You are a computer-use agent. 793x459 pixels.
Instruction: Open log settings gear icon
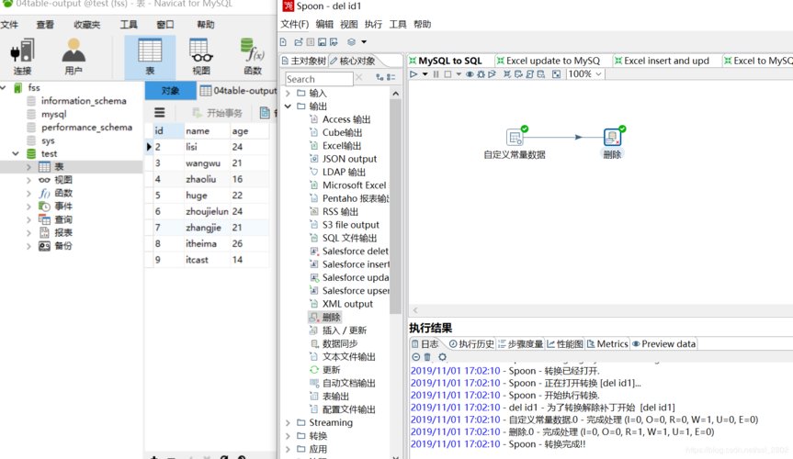pyautogui.click(x=443, y=357)
